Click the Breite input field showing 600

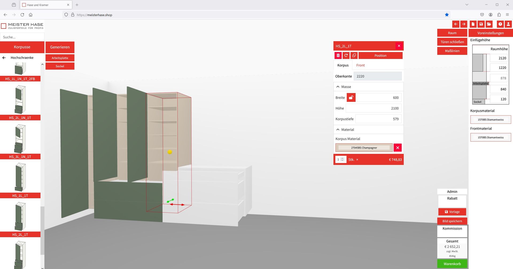click(379, 98)
